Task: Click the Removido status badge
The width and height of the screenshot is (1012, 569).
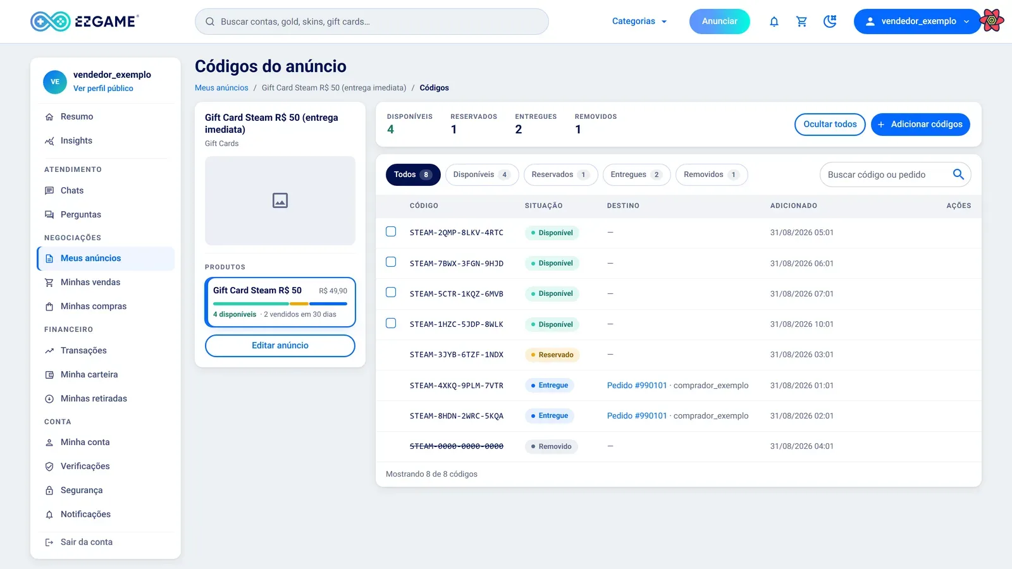Action: pos(552,446)
